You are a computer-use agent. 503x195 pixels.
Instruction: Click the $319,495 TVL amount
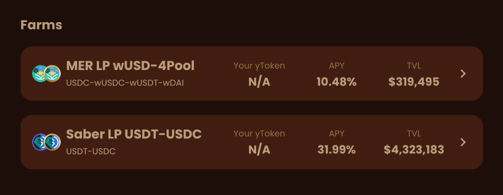point(414,82)
